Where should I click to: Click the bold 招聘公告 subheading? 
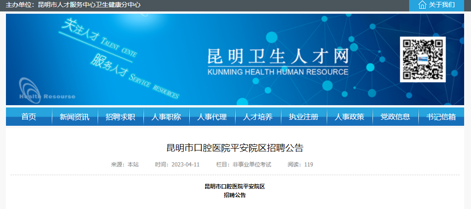(x=235, y=195)
